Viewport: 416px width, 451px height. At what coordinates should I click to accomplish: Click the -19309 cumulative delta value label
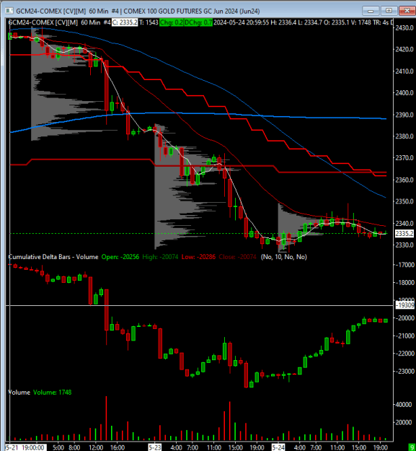(405, 305)
